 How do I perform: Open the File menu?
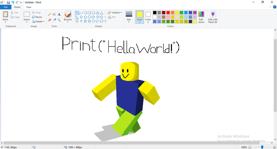[6, 7]
